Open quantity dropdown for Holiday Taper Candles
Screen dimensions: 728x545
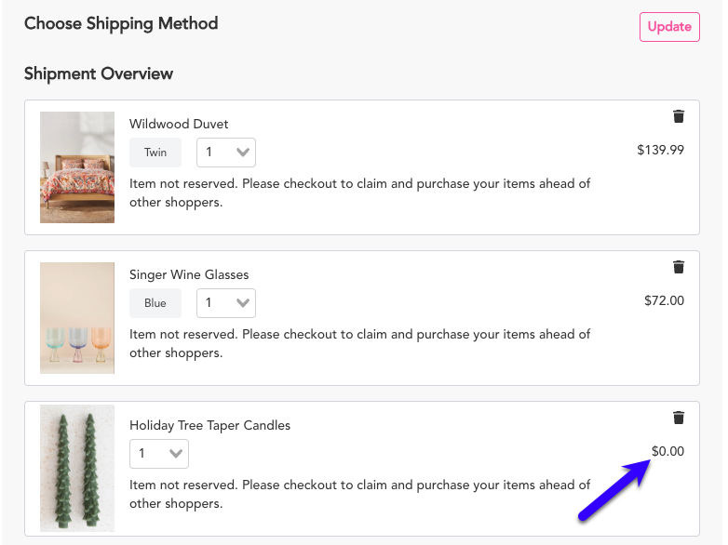click(x=159, y=454)
